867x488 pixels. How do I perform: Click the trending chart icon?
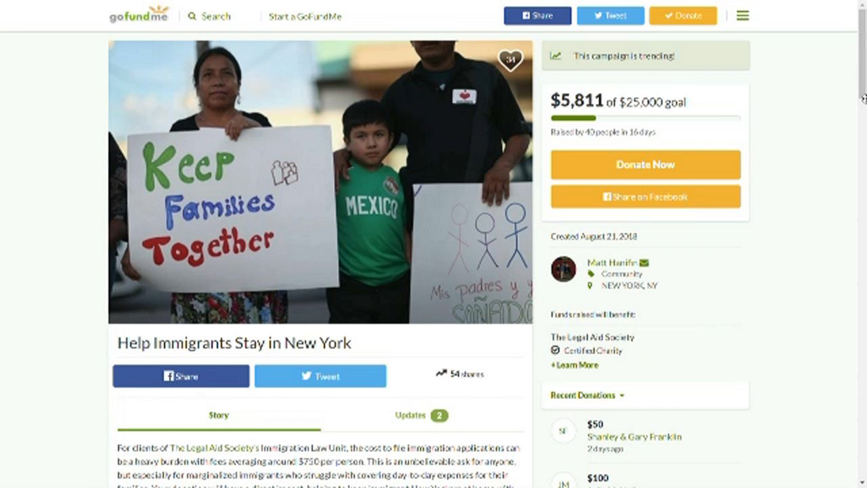click(x=555, y=56)
